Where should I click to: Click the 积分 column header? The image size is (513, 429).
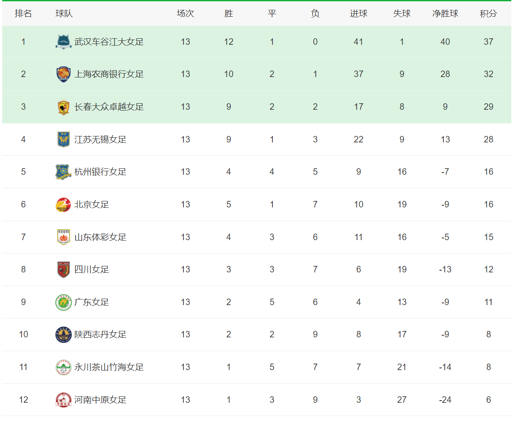pos(489,13)
